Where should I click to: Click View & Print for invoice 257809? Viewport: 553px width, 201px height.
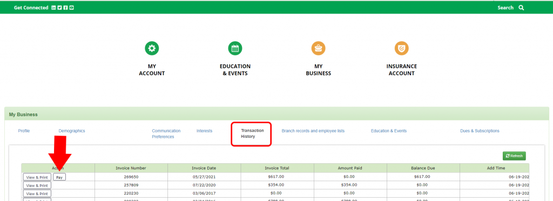(x=37, y=185)
